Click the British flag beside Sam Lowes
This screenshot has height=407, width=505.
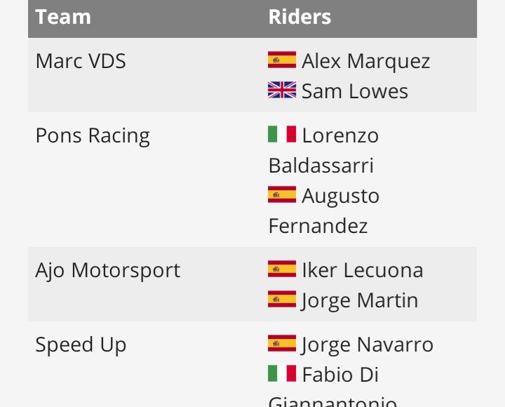281,90
